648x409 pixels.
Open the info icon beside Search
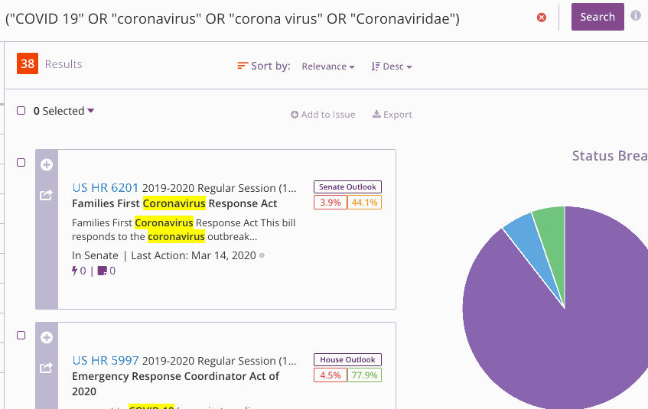(636, 16)
